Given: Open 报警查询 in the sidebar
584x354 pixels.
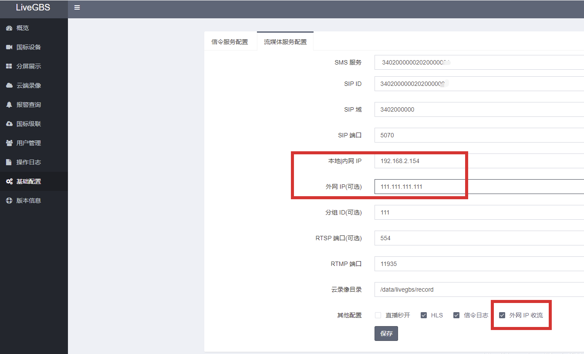Looking at the screenshot, I should tap(34, 105).
